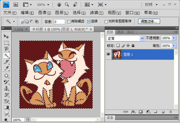
Task: Open the layer style fx menu
Action: 133,112
